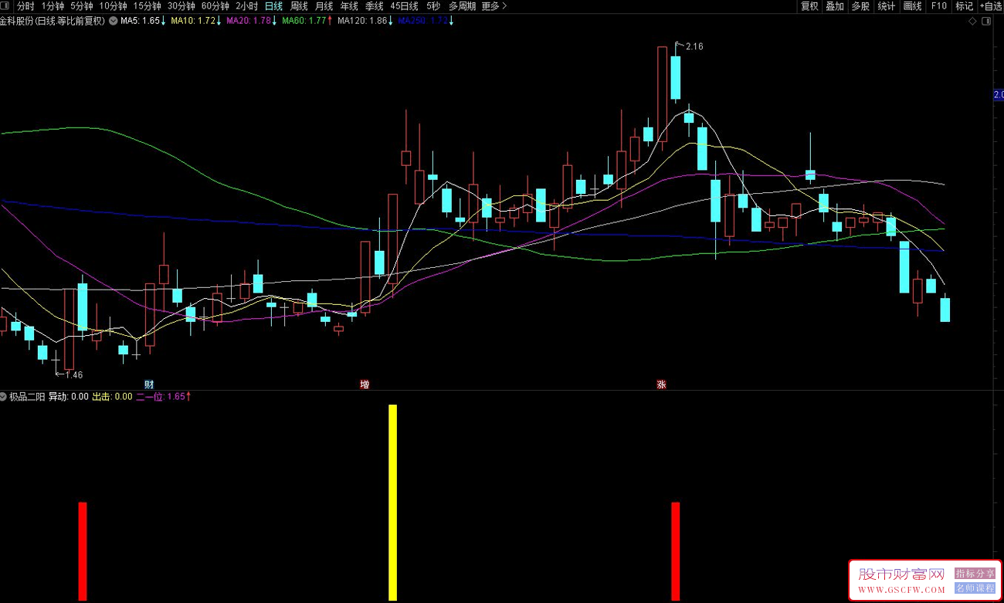Click the 叠加 overlay button

point(834,6)
